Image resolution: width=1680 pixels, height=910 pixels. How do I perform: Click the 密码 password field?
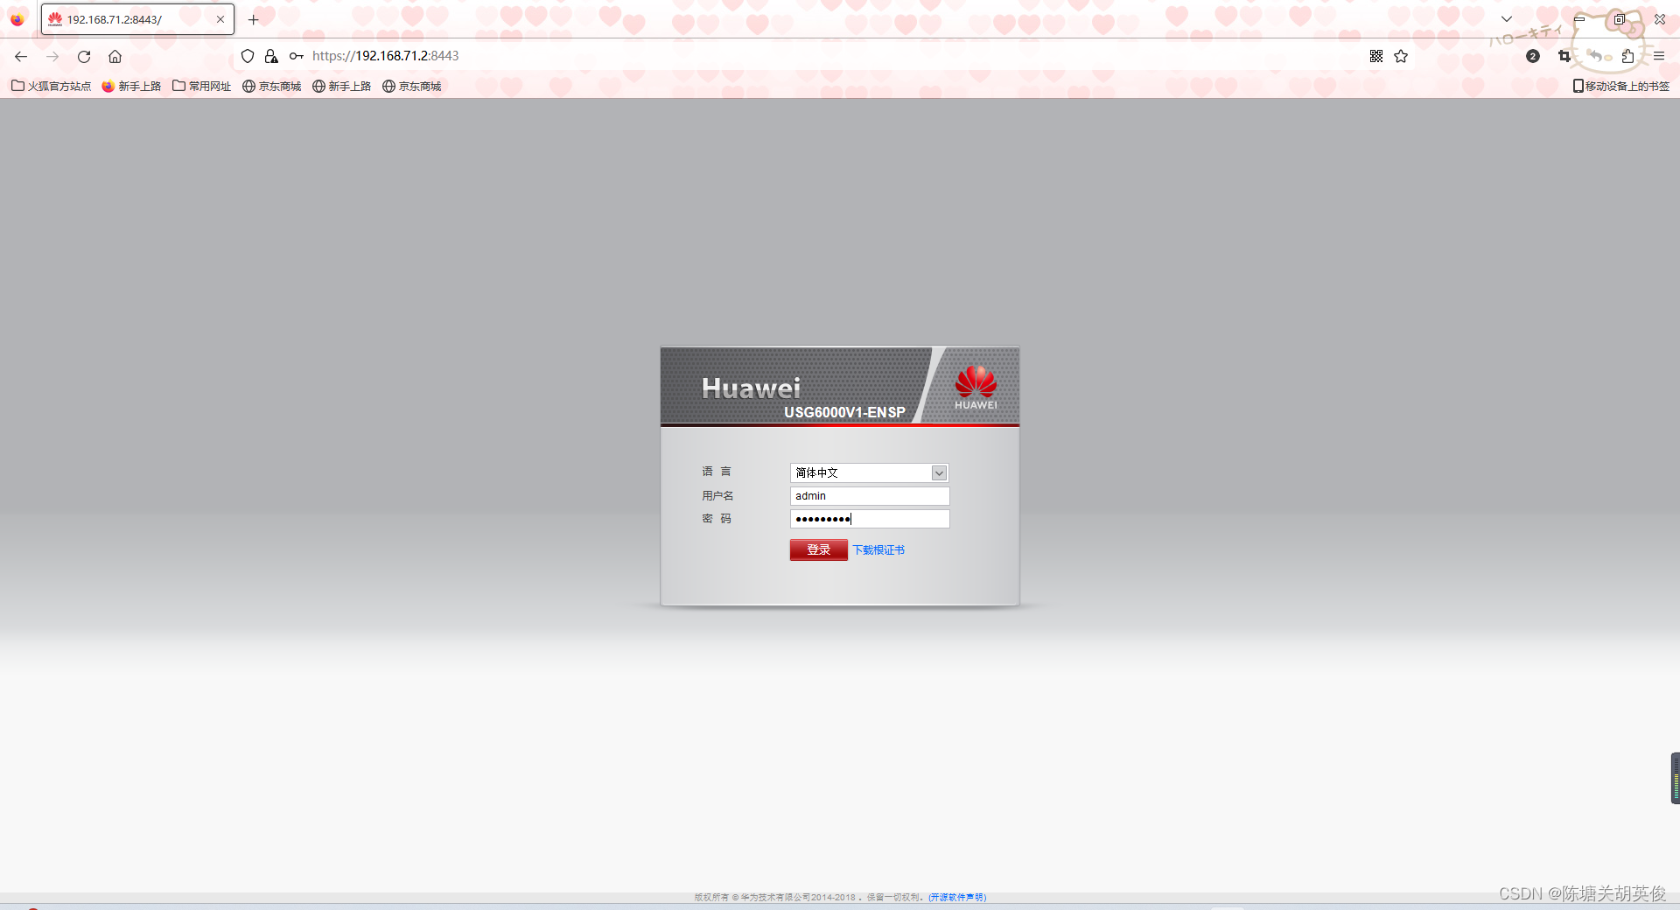[869, 519]
